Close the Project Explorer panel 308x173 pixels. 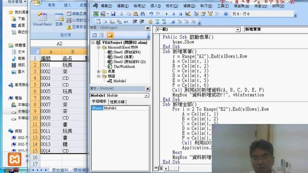pos(148,28)
